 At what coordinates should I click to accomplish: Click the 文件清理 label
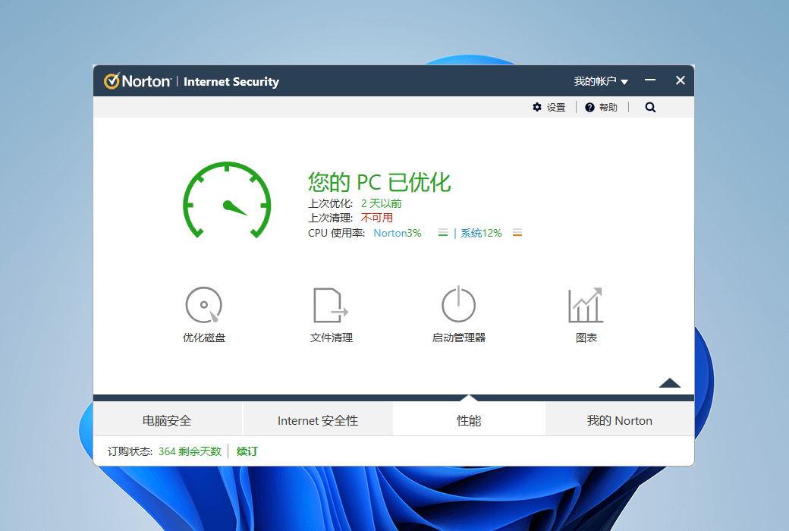pos(331,338)
